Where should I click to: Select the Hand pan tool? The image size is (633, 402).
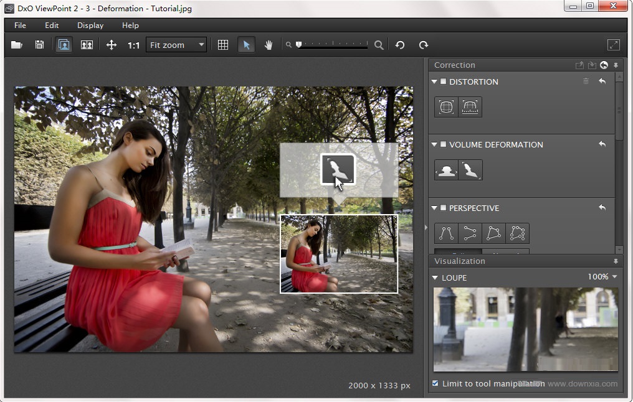tap(269, 45)
